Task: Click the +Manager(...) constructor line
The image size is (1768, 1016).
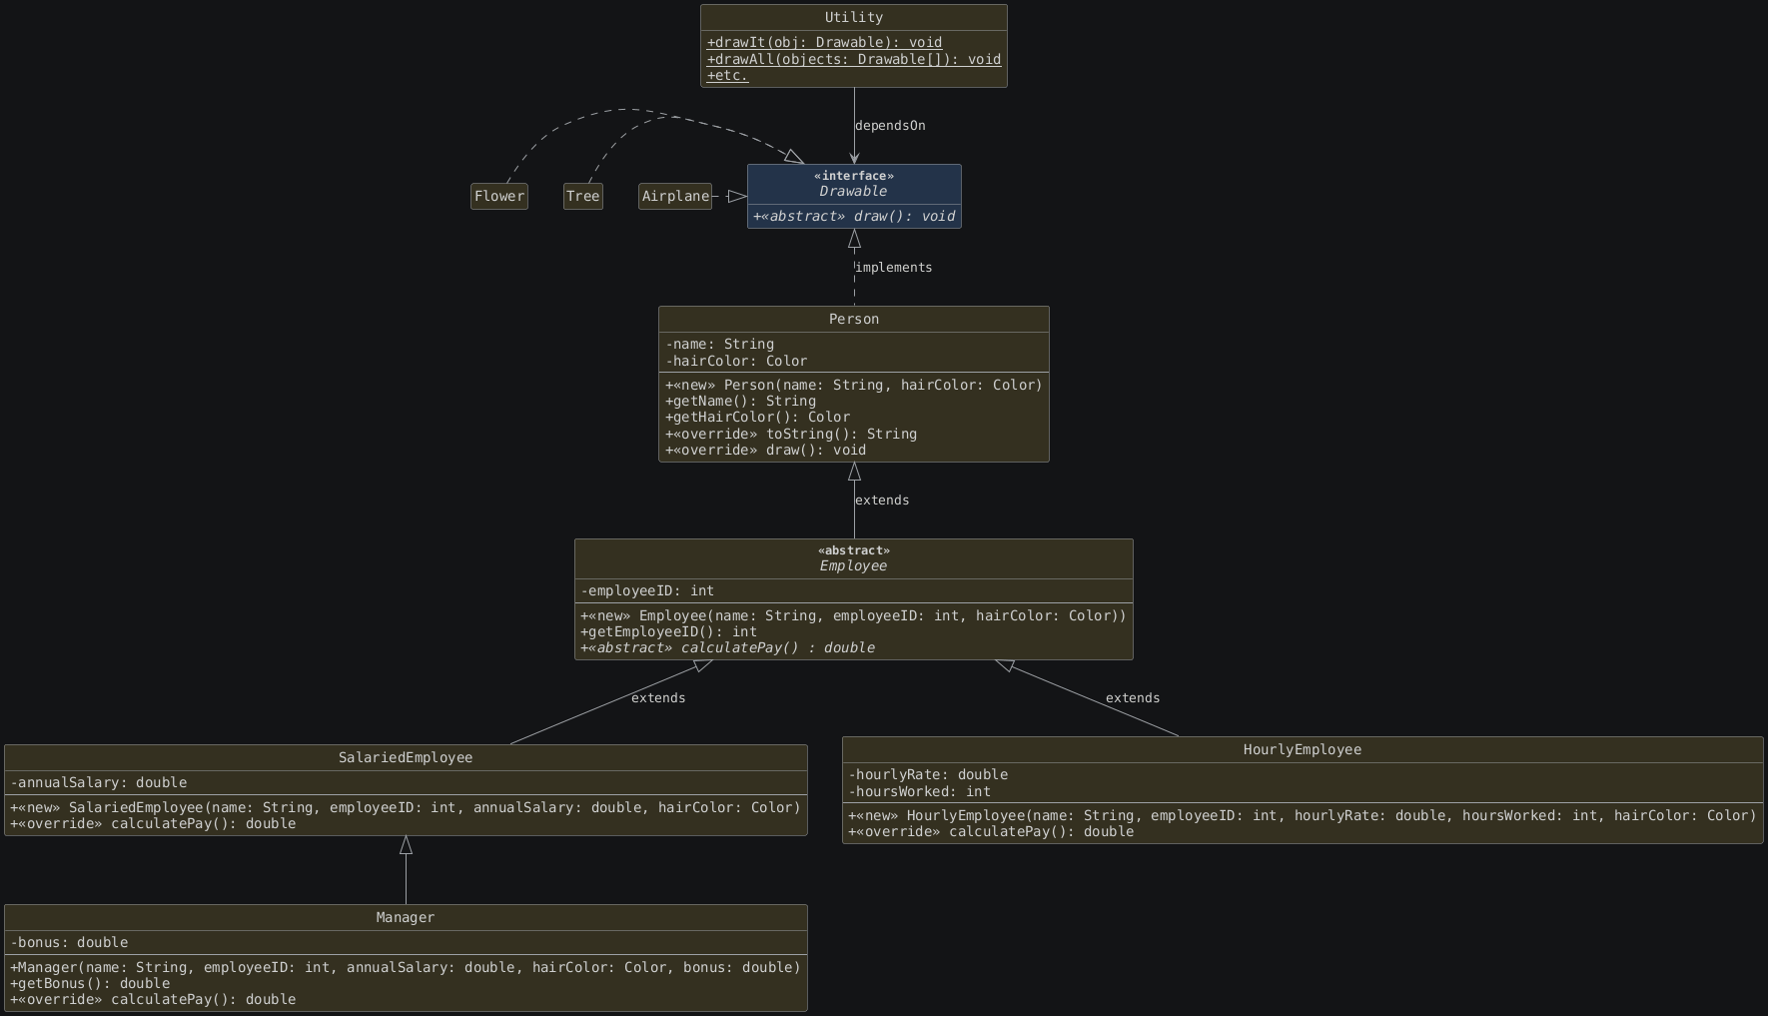Action: (x=406, y=967)
